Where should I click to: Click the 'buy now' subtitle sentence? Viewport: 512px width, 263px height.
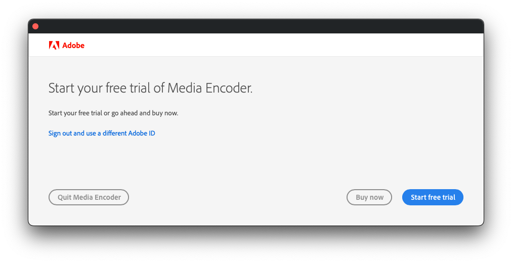(113, 113)
